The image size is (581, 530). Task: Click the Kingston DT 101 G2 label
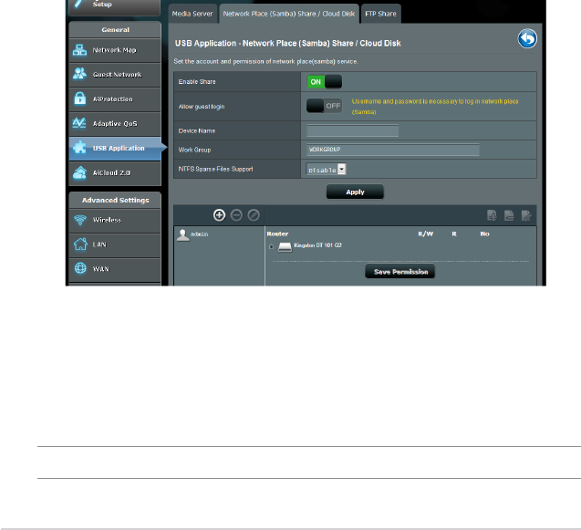pyautogui.click(x=318, y=245)
